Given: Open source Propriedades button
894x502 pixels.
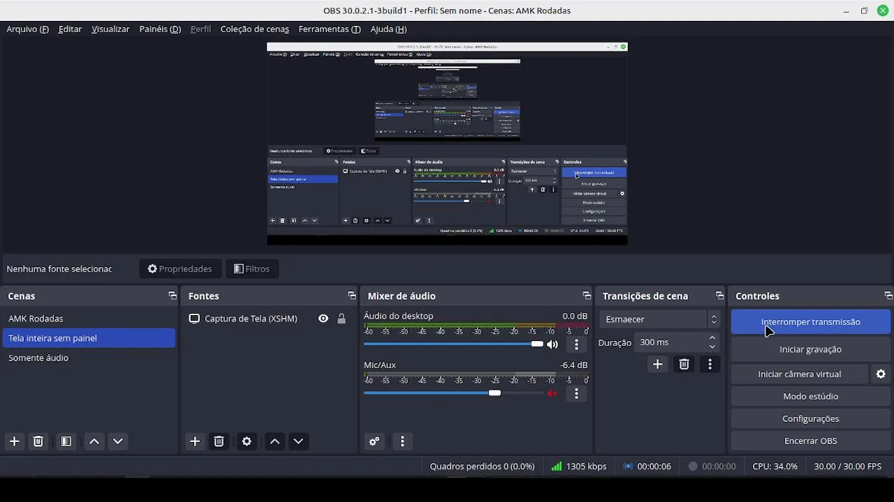Looking at the screenshot, I should coord(180,269).
